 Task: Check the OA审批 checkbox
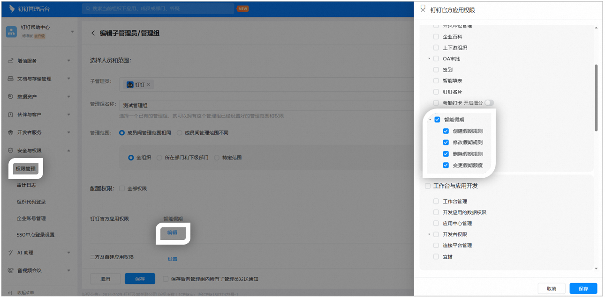(x=436, y=58)
